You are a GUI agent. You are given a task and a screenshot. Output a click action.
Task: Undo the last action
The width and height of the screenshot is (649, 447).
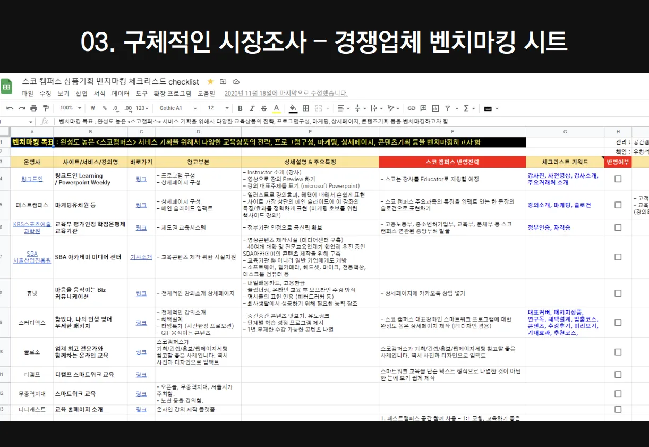(10, 108)
